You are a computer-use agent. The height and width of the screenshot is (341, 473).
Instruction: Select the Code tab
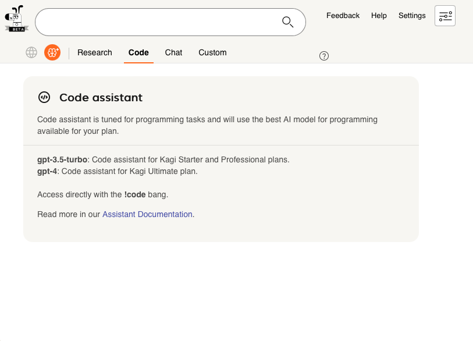[x=138, y=52]
